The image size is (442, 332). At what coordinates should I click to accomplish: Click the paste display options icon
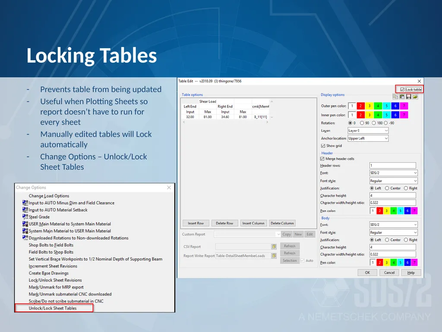point(402,96)
